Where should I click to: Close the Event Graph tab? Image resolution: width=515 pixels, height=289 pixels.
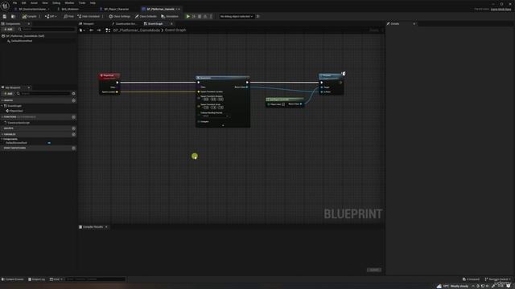coord(171,24)
